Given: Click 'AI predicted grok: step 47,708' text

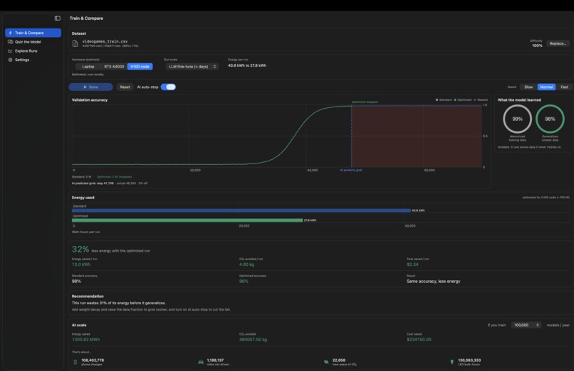Looking at the screenshot, I should (93, 183).
